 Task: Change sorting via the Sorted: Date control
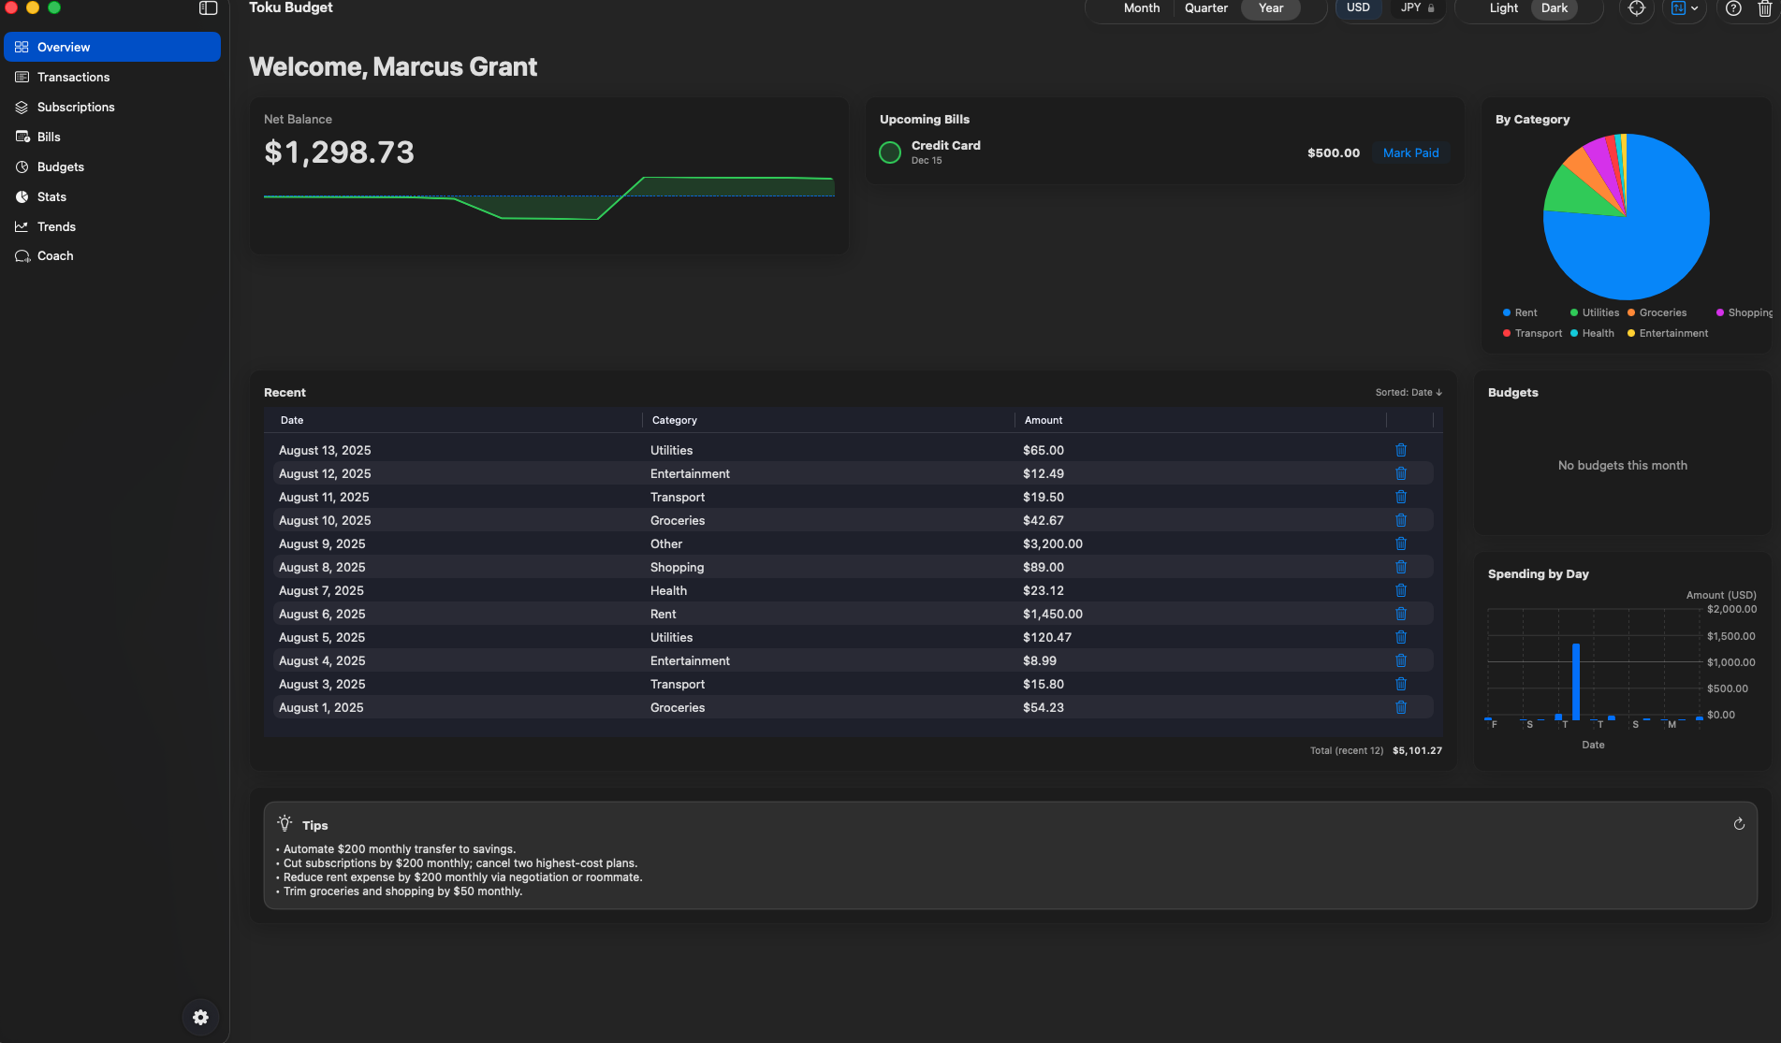point(1409,393)
